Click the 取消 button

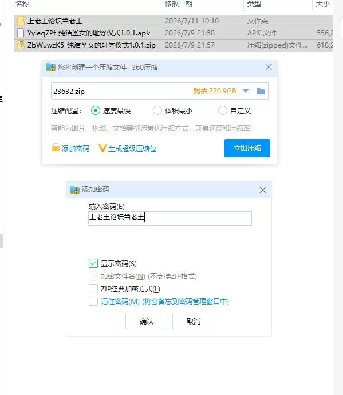[x=194, y=322]
